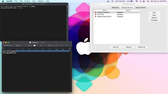Toggle bold formatting in TextEdit
168x94 pixels.
(x=41, y=45)
